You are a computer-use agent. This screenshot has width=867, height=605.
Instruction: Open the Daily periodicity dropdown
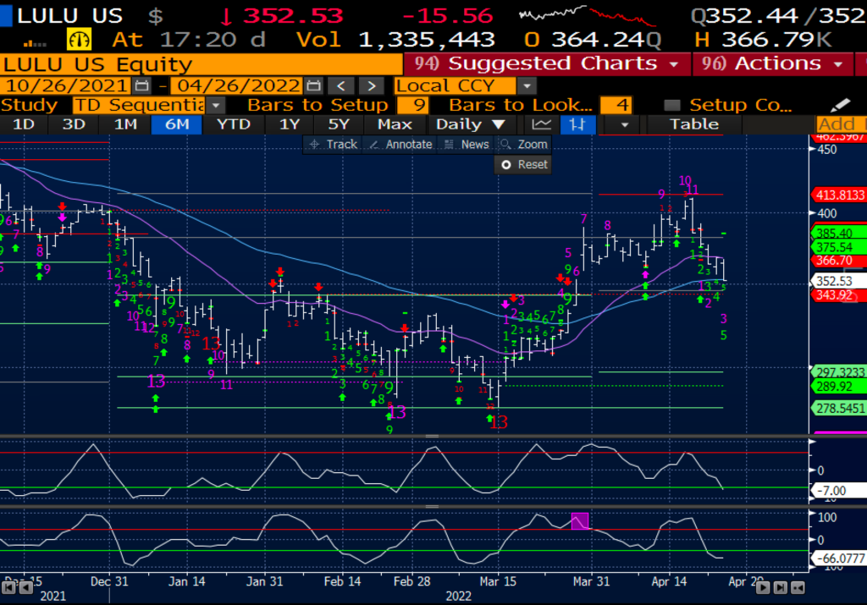click(470, 124)
